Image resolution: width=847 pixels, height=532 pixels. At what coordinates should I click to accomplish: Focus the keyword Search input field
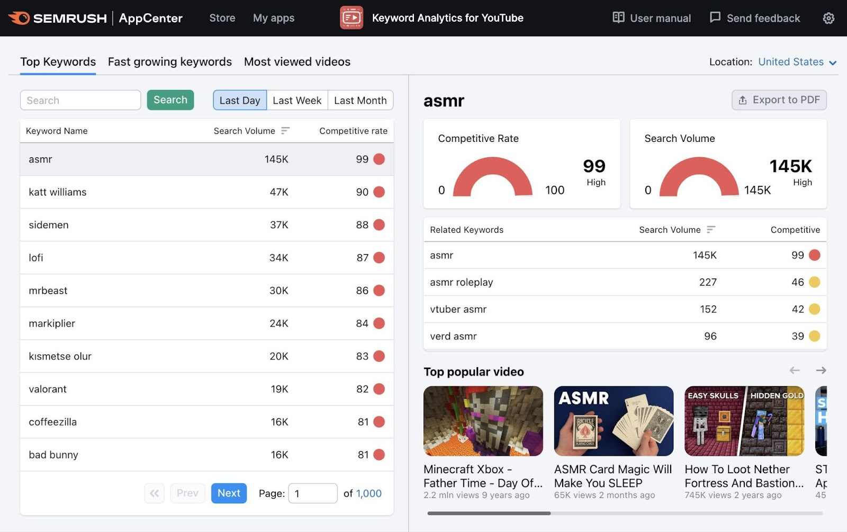coord(80,100)
